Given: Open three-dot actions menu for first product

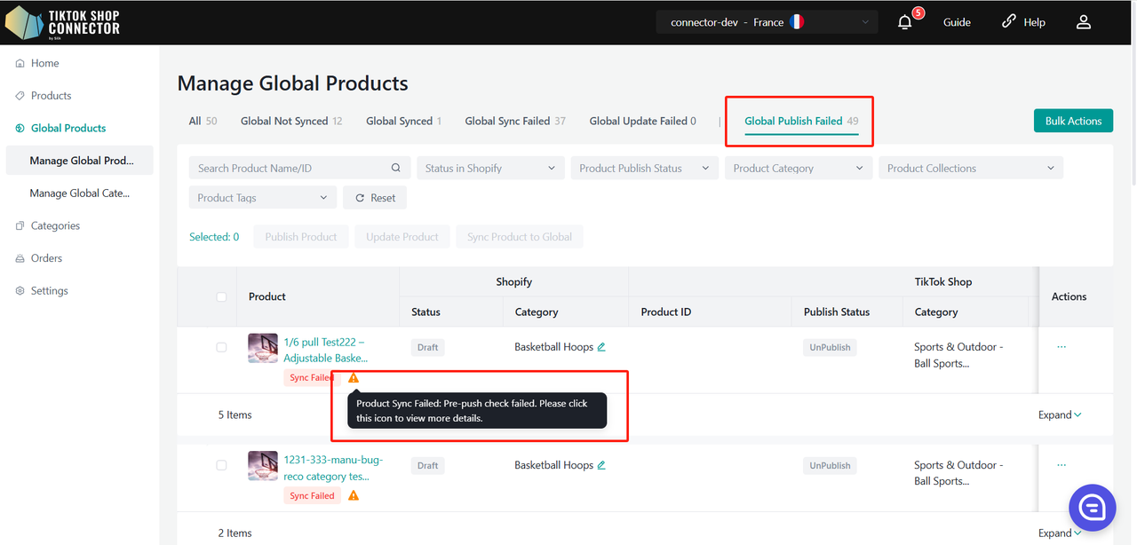Looking at the screenshot, I should [x=1061, y=347].
